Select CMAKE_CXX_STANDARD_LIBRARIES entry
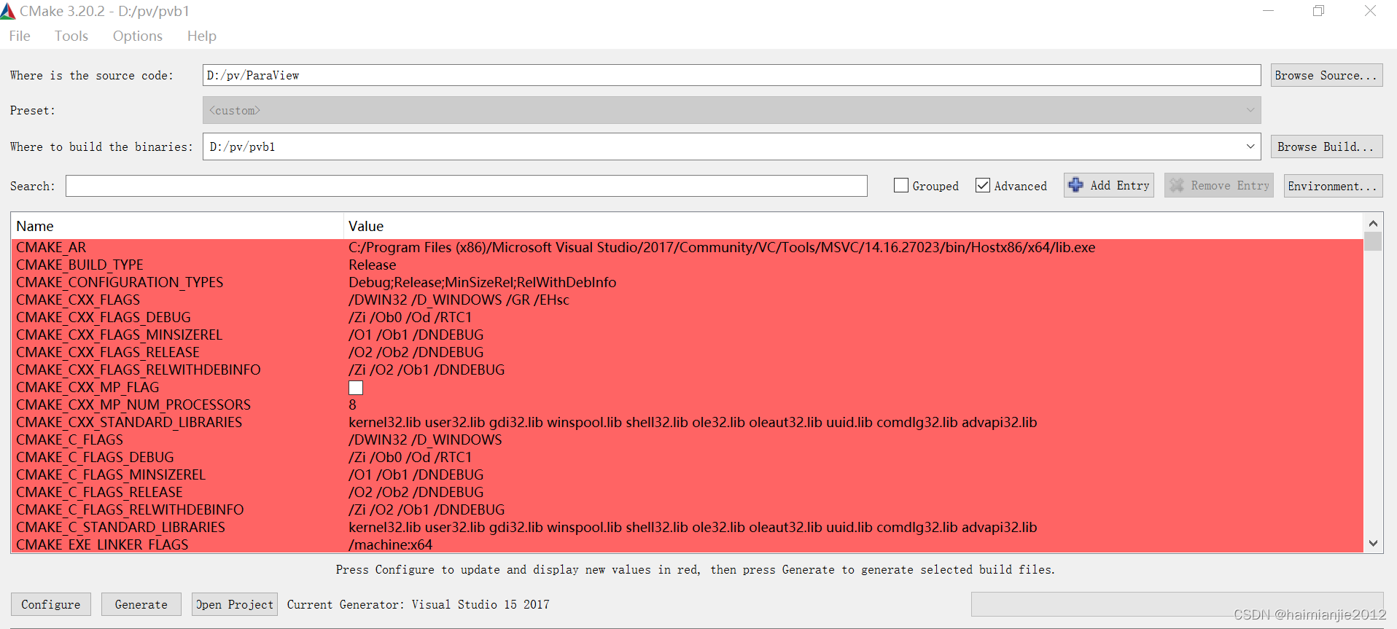 [129, 423]
